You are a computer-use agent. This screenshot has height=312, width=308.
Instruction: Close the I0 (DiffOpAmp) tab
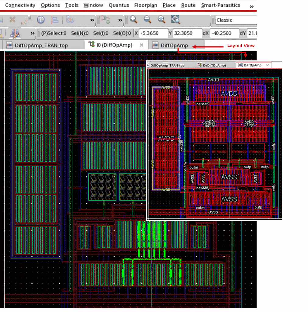141,45
